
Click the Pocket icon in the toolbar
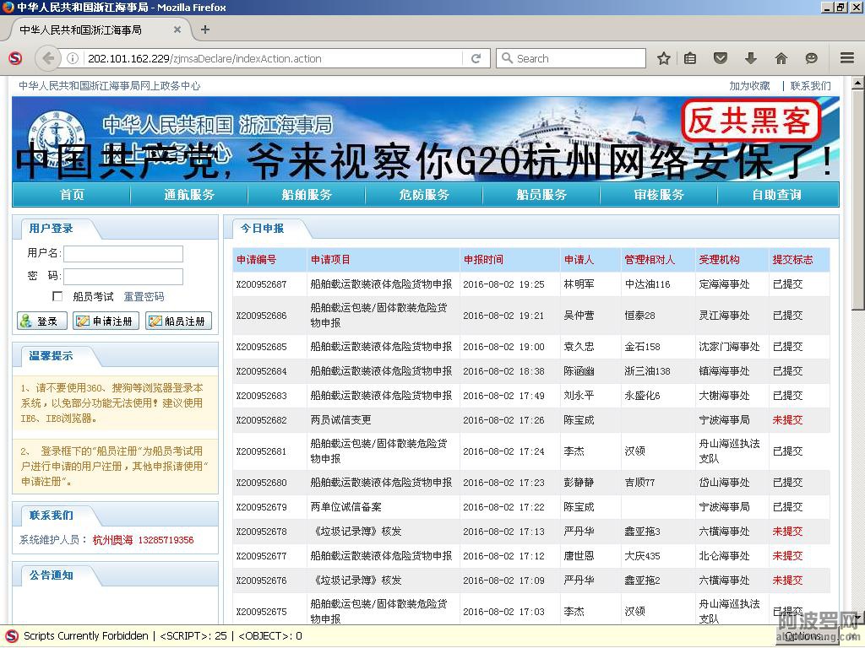tap(721, 58)
